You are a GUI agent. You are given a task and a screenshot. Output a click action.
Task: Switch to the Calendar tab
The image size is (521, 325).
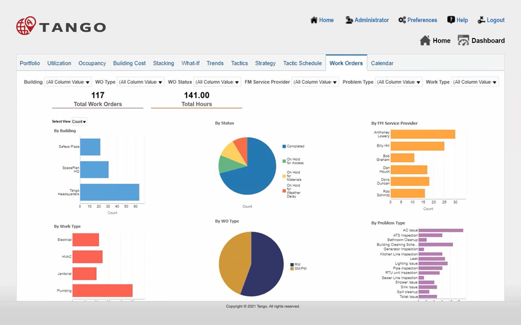pos(382,63)
